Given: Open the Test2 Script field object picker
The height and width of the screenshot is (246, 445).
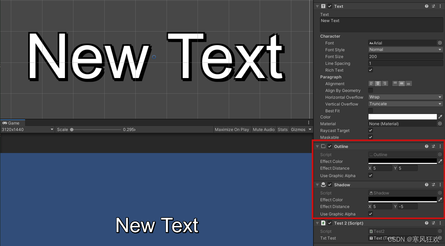Looking at the screenshot, I should [440, 231].
